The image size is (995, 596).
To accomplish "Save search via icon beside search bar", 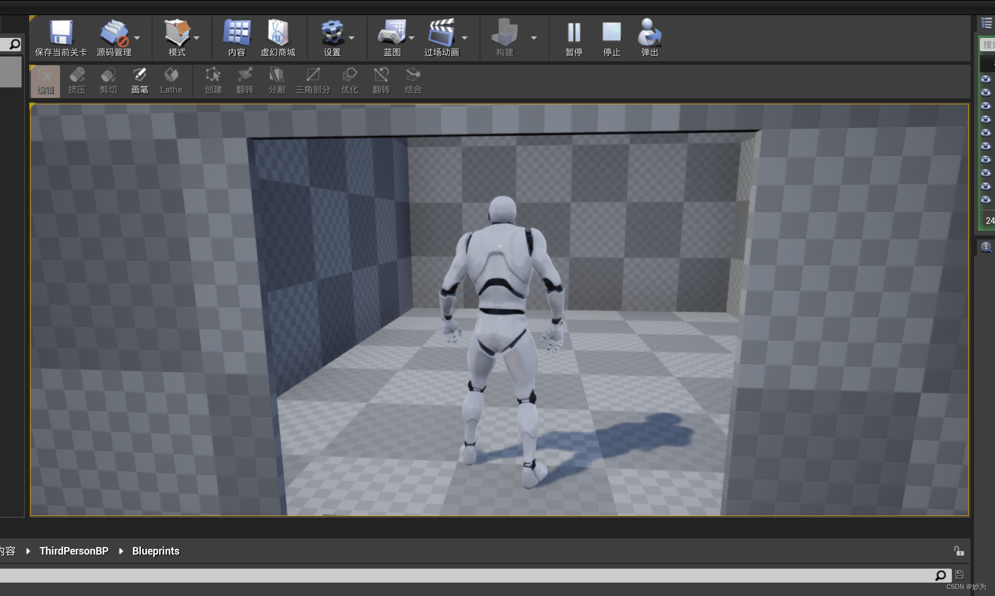I will click(x=959, y=575).
